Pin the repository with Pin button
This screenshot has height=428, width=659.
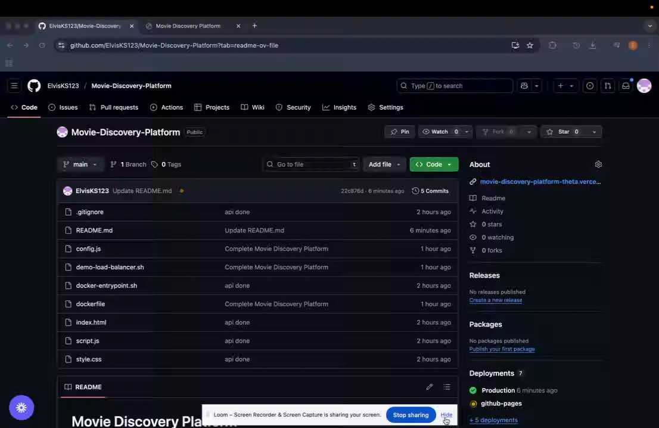(x=400, y=132)
